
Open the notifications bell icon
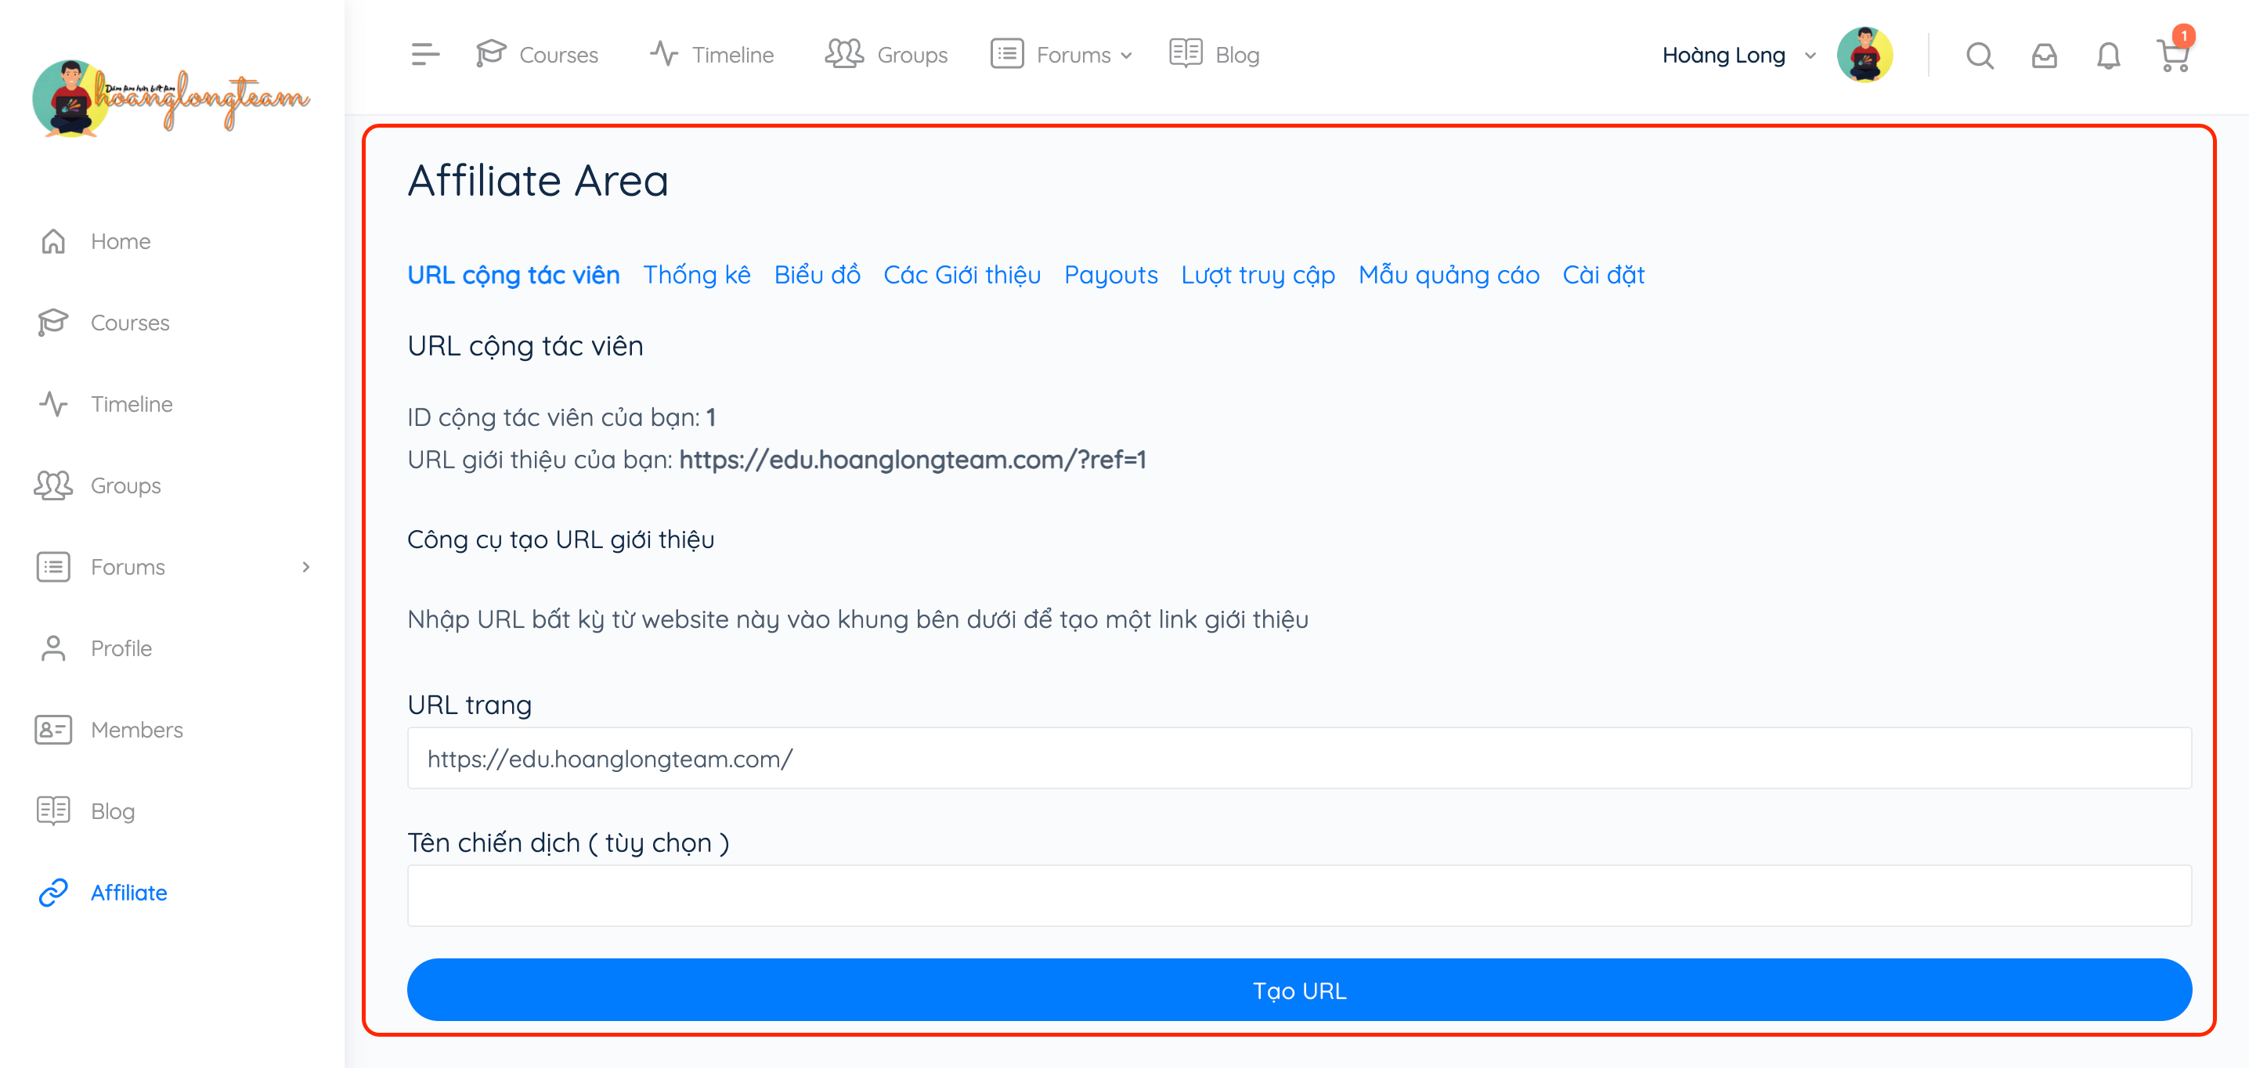click(2107, 55)
